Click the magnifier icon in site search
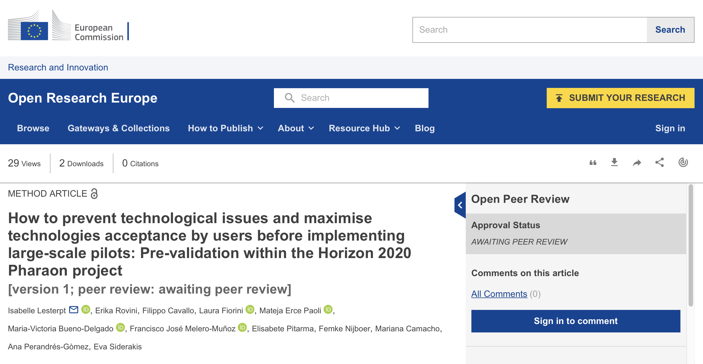Image resolution: width=703 pixels, height=364 pixels. click(x=290, y=98)
